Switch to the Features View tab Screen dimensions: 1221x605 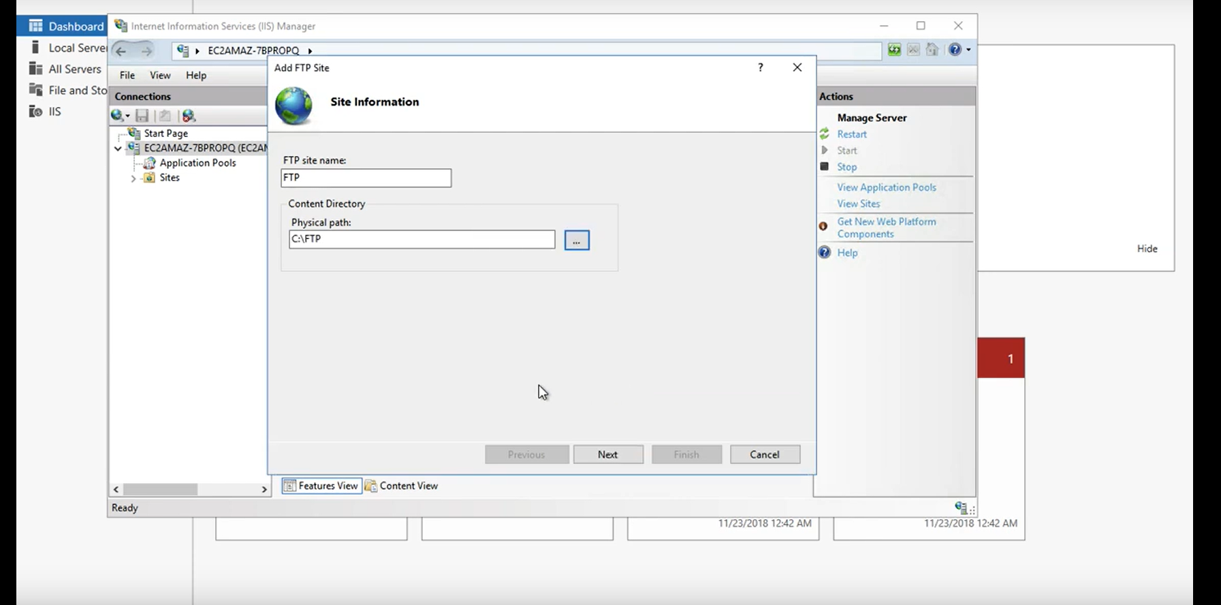[x=321, y=486]
